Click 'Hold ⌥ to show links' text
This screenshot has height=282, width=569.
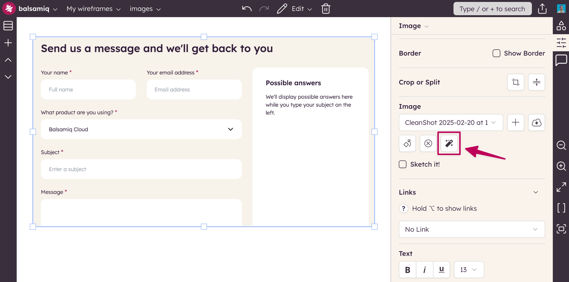pyautogui.click(x=444, y=208)
